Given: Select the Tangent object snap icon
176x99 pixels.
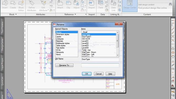Looking at the screenshot, I should 173,56.
